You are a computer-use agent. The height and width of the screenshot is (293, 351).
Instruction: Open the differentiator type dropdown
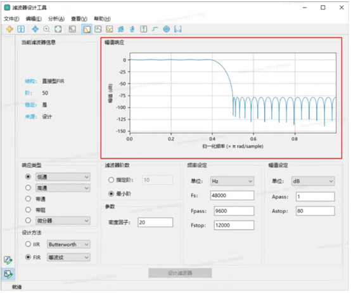[x=63, y=221]
